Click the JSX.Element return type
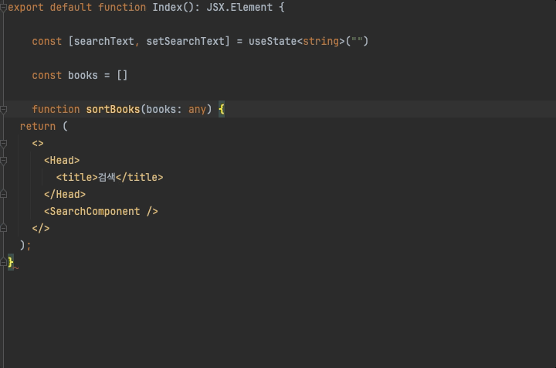Screen dimensions: 556x368 point(239,8)
